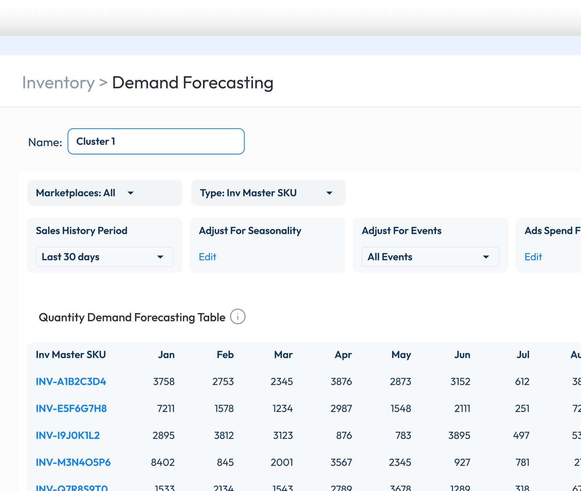Open SKU INV-M3N4O5P6

click(73, 462)
